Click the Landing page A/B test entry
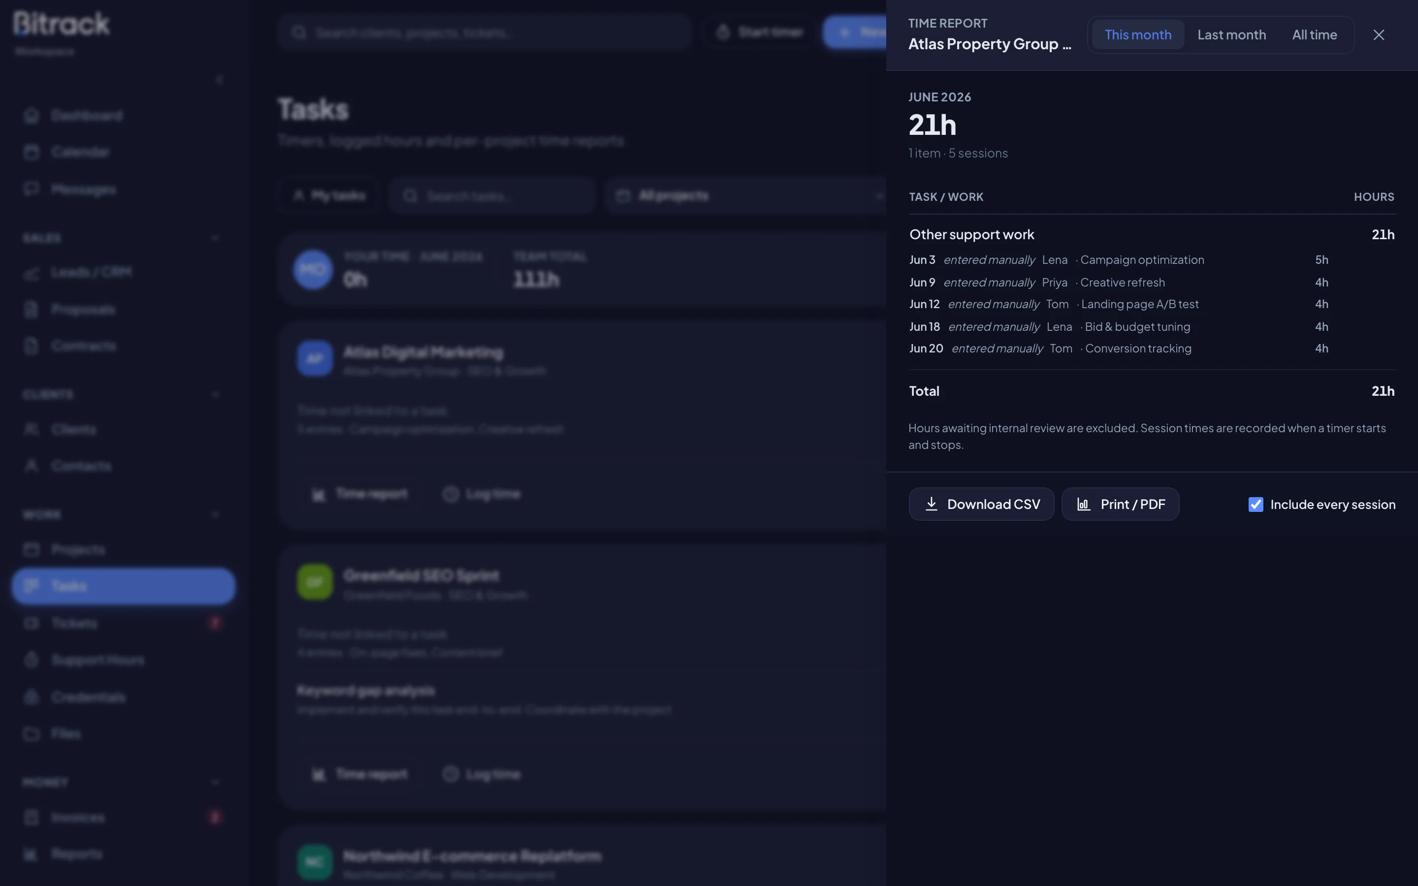Screen dimensions: 1418x886 (1140, 304)
